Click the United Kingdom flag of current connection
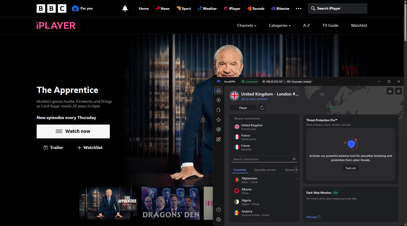This screenshot has height=226, width=407. coord(234,95)
